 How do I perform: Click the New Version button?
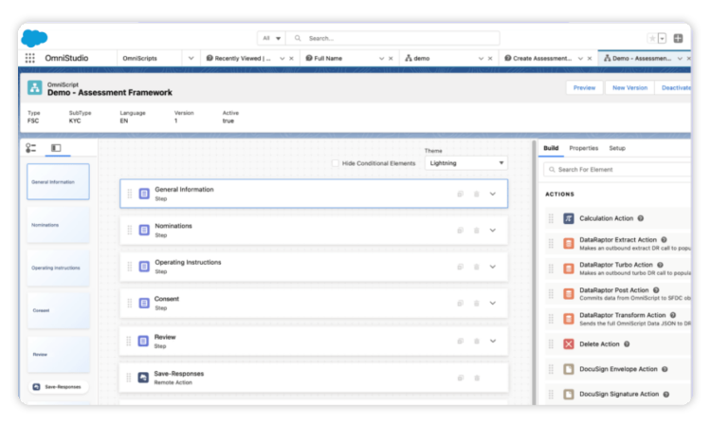pos(629,87)
